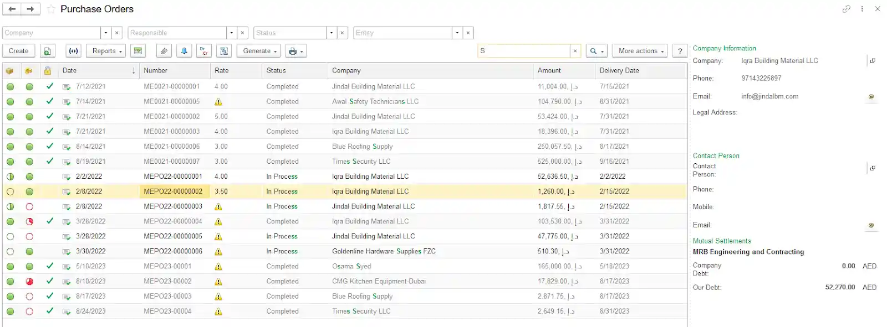The image size is (887, 327).
Task: Toggle the payment status circle of MEPO22-00000005
Action: (x=29, y=236)
